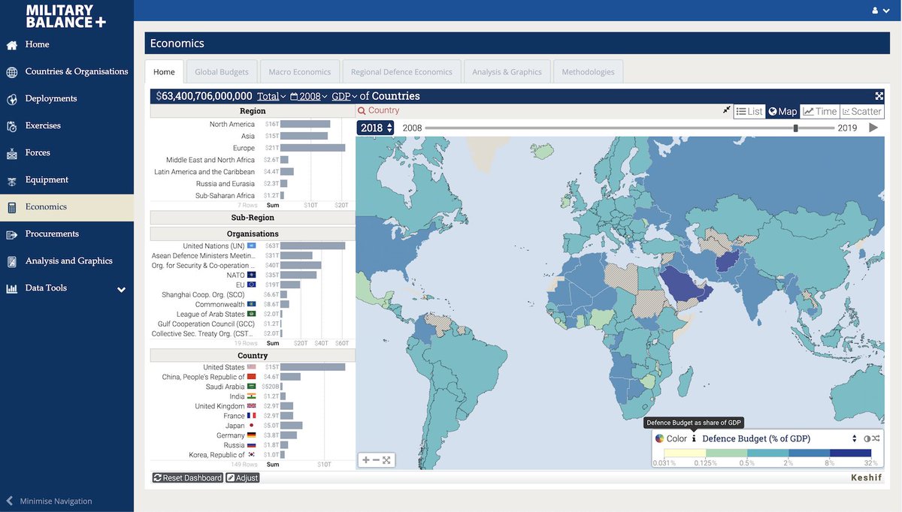
Task: Click the Forces tank icon
Action: (x=11, y=153)
